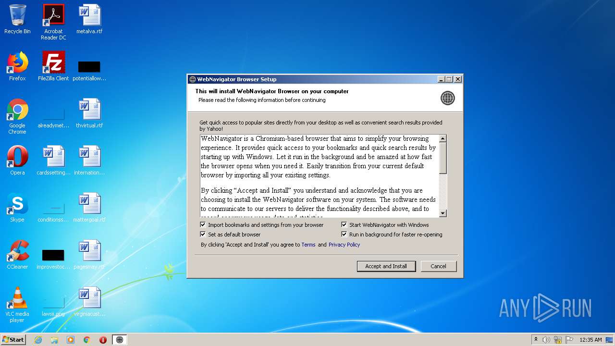Select the lawsii.png file icon
The height and width of the screenshot is (346, 615).
point(53,306)
